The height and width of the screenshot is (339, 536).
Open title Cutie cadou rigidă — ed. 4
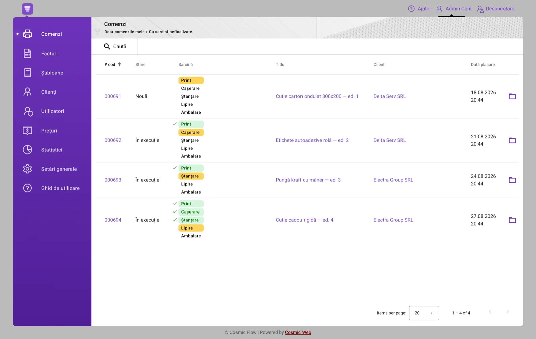tap(305, 220)
